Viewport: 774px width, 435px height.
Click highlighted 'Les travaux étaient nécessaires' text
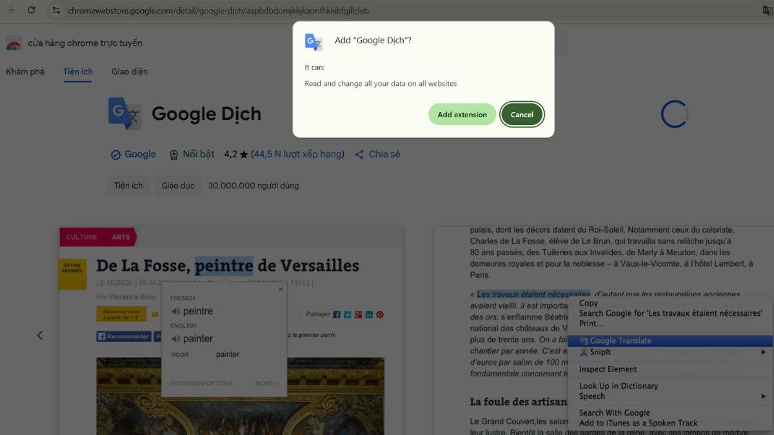click(x=533, y=295)
